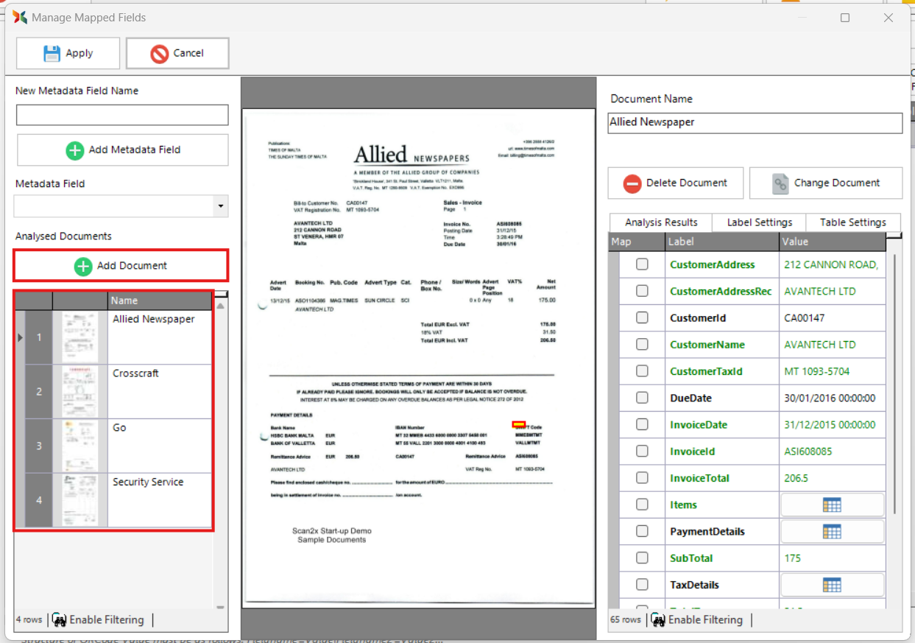
Task: Enable the InvoiceTotal map checkbox
Action: [x=642, y=478]
